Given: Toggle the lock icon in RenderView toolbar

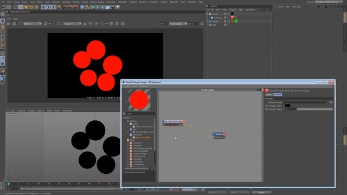Looking at the screenshot, I should click(85, 24).
